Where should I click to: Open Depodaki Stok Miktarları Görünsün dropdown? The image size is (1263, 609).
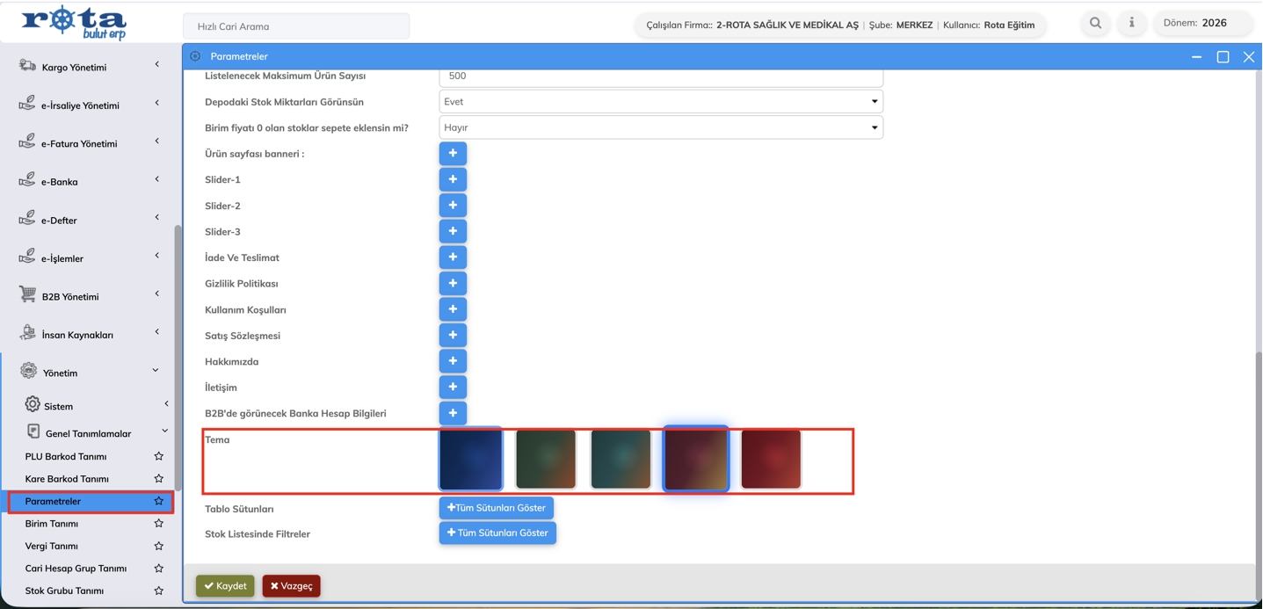(660, 102)
